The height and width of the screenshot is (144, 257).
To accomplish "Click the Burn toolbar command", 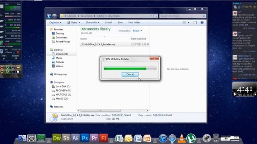I will click(120, 22).
